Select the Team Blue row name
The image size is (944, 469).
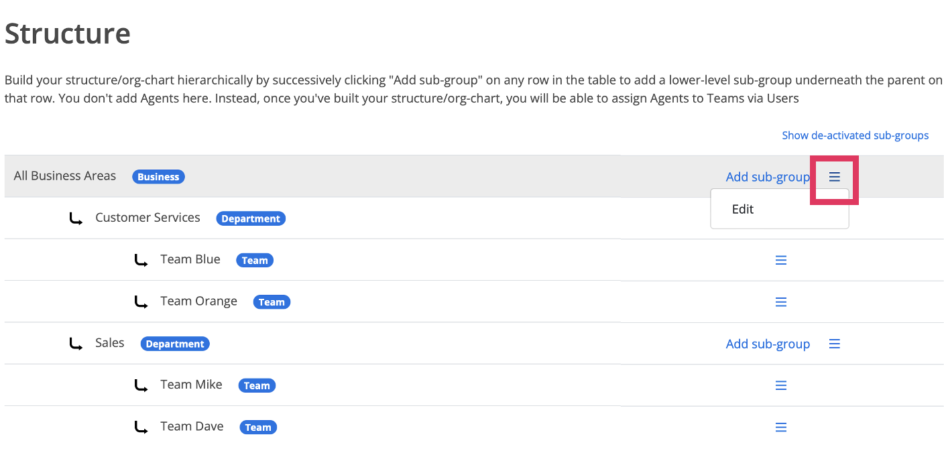pyautogui.click(x=190, y=259)
